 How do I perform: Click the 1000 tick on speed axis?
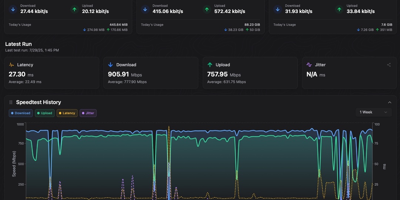(20, 124)
